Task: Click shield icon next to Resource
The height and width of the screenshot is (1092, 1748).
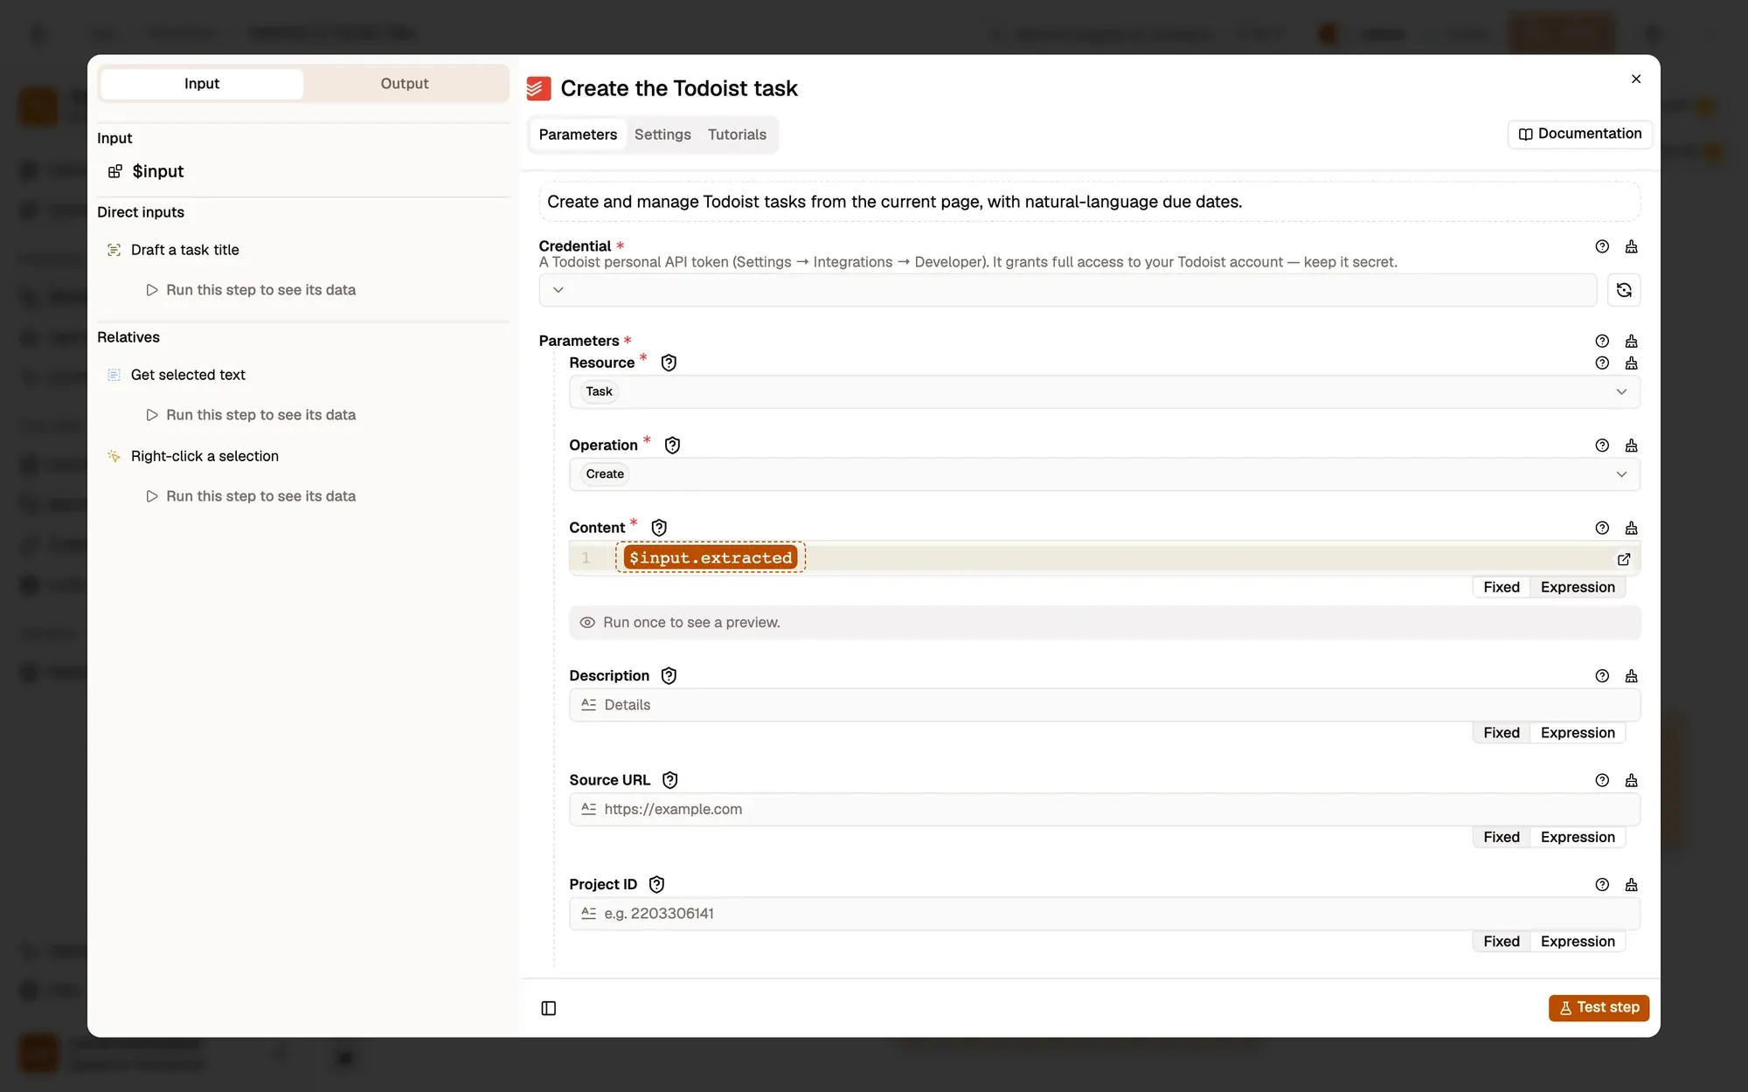Action: [669, 363]
